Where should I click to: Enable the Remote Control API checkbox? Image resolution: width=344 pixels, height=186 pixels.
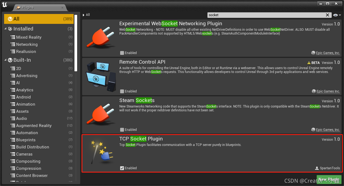click(122, 91)
